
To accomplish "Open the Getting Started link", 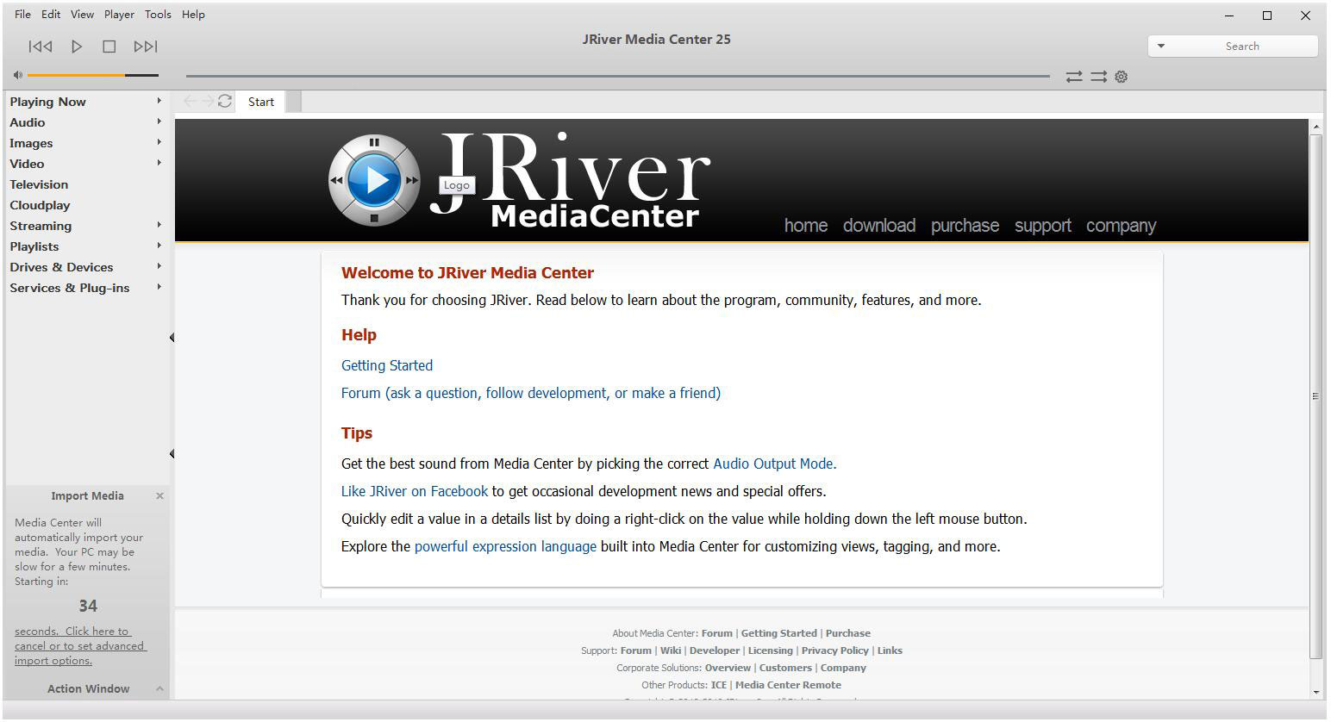I will tap(386, 365).
